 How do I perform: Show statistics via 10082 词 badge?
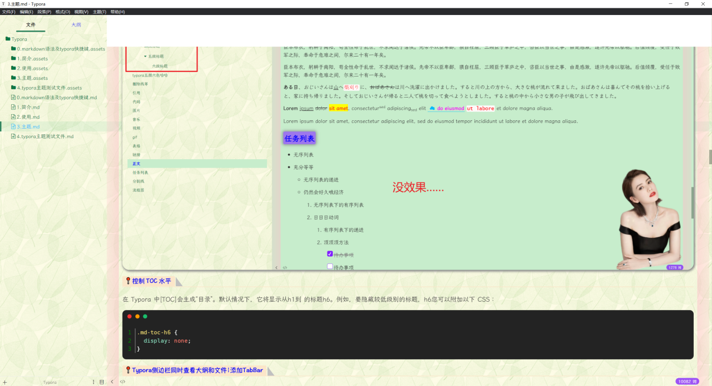click(688, 382)
